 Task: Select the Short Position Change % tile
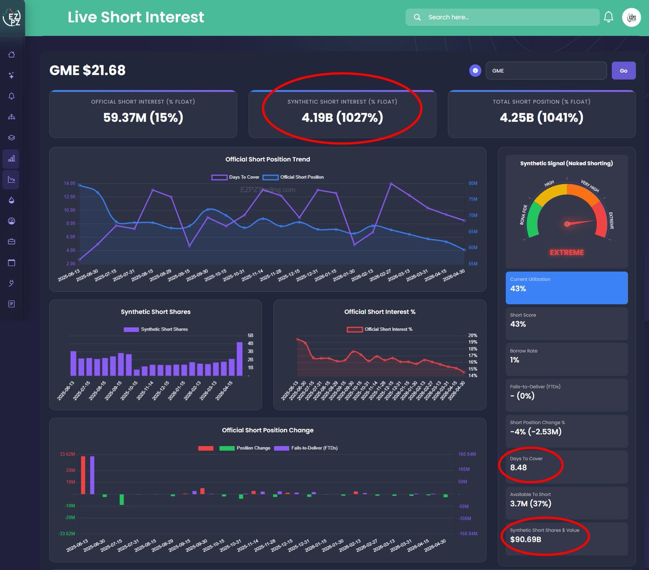click(567, 431)
